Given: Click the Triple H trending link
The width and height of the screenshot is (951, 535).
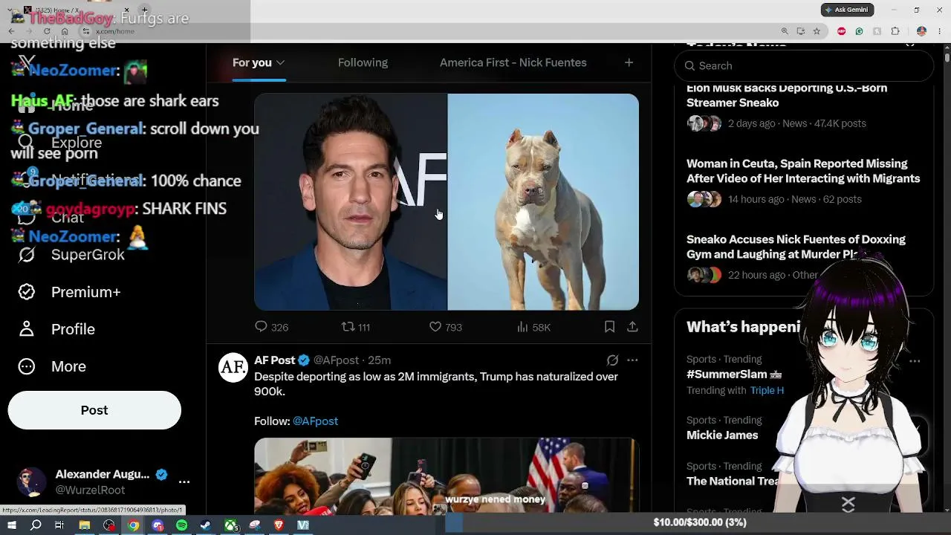Looking at the screenshot, I should click(x=767, y=391).
